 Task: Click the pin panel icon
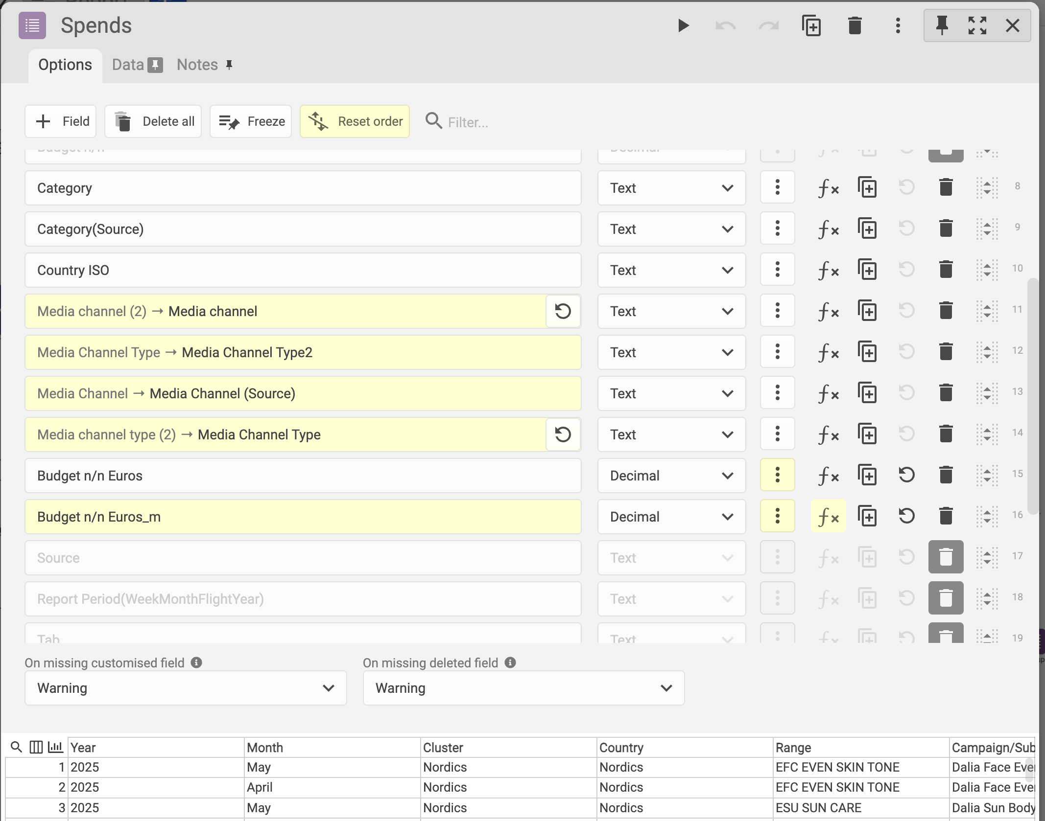(x=942, y=25)
